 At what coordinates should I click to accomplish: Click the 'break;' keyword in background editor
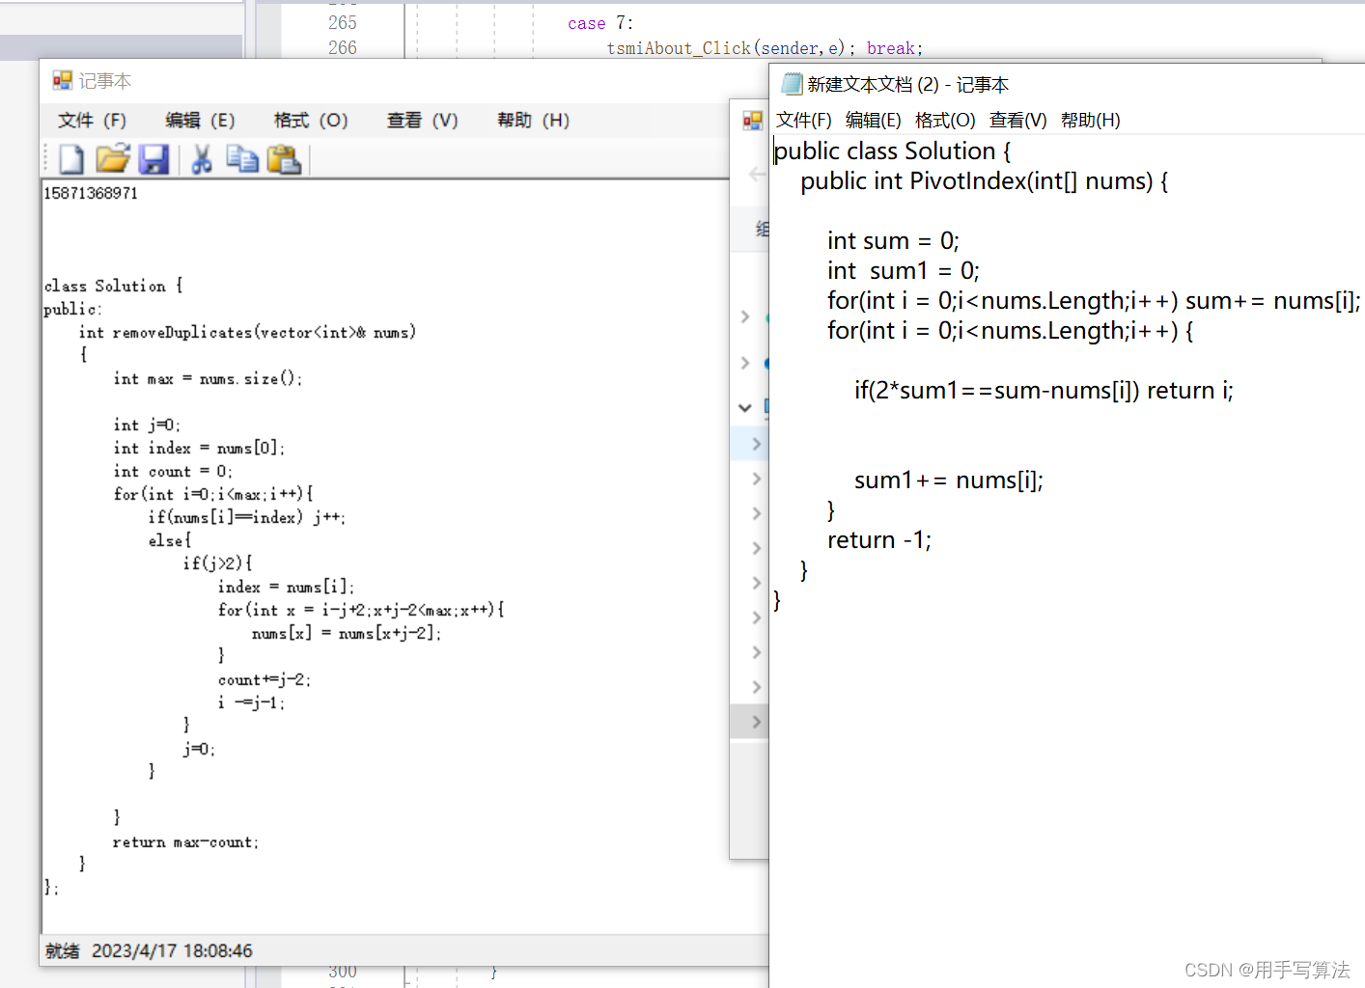895,47
